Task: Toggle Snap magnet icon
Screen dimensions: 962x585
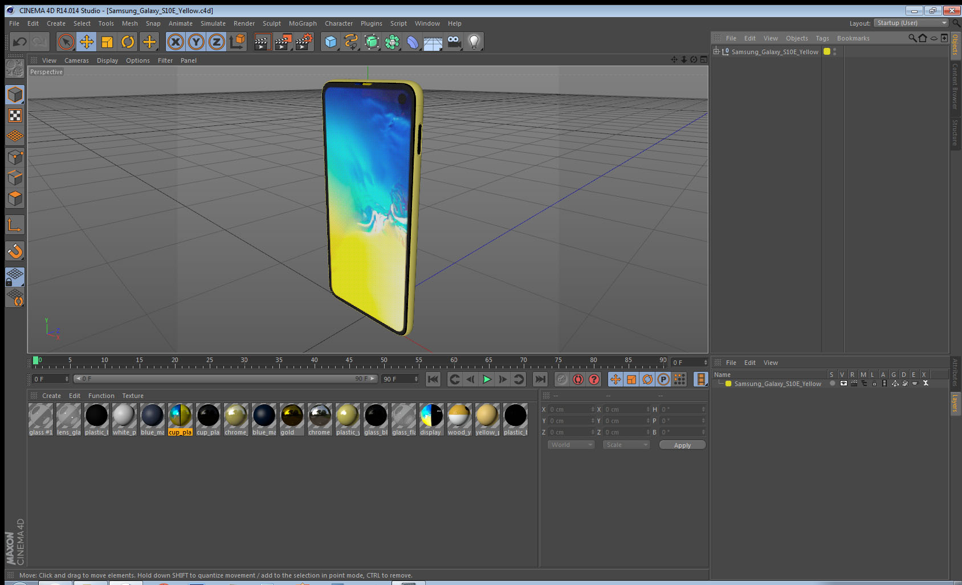Action: coord(15,251)
